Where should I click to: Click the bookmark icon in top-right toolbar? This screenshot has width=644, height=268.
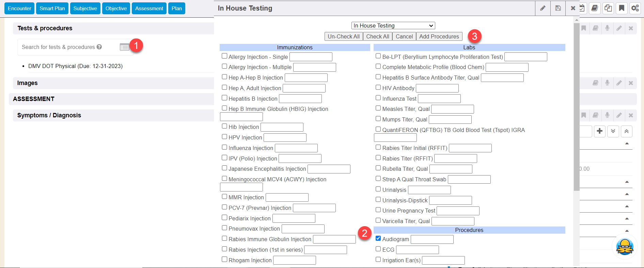pyautogui.click(x=622, y=8)
